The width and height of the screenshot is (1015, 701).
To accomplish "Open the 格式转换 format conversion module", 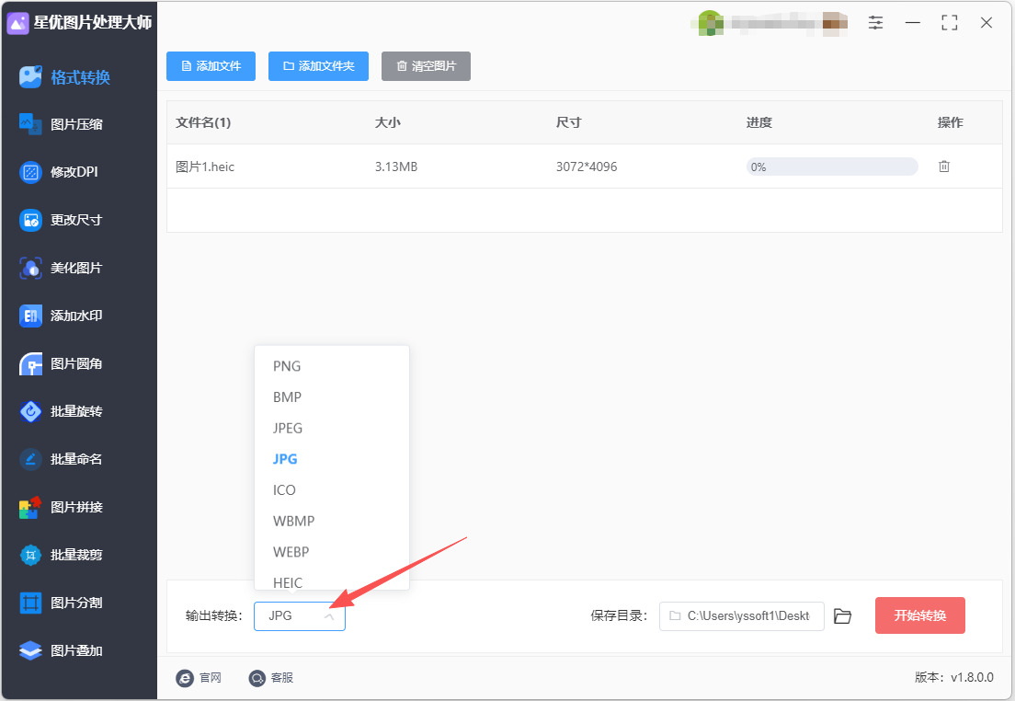I will point(64,77).
